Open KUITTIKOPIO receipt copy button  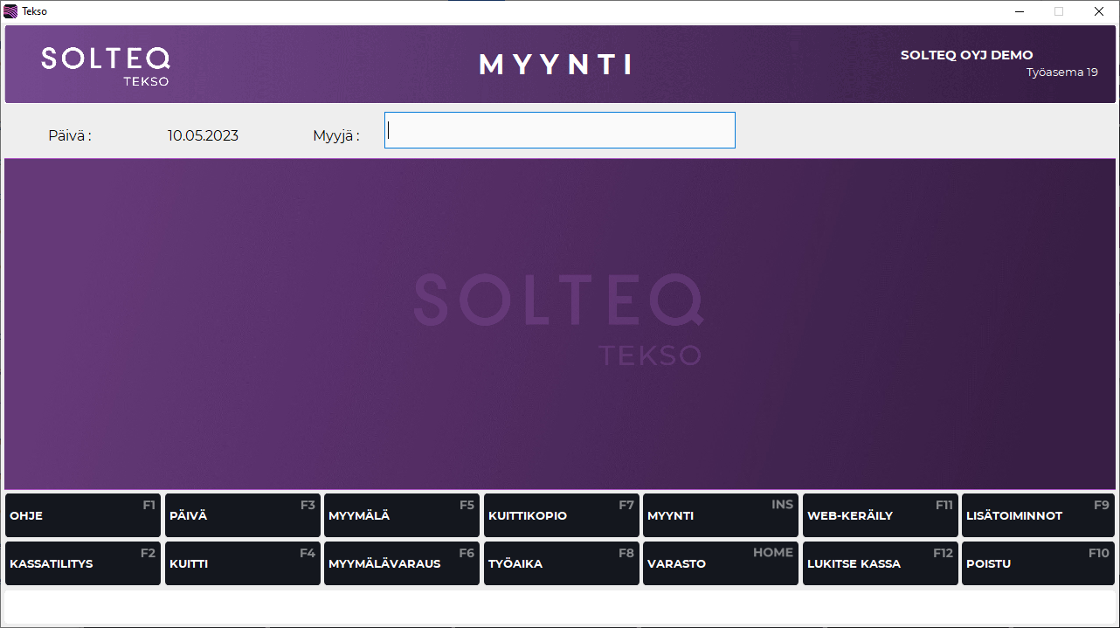click(561, 515)
